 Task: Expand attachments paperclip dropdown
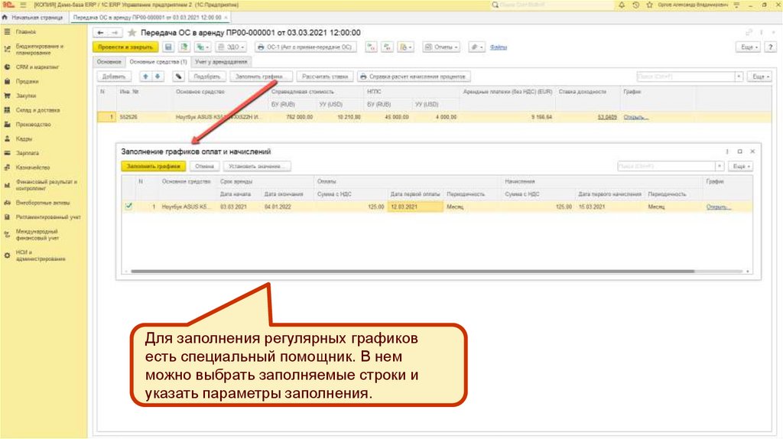tap(476, 47)
